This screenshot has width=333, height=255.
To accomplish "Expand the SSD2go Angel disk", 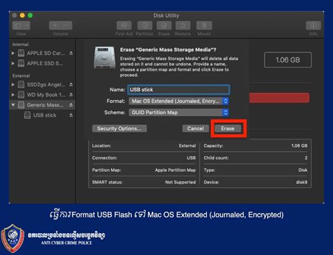I will pyautogui.click(x=13, y=85).
